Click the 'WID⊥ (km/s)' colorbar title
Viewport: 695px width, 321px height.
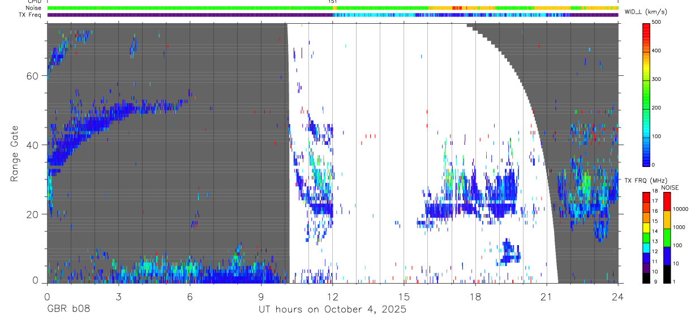click(647, 11)
